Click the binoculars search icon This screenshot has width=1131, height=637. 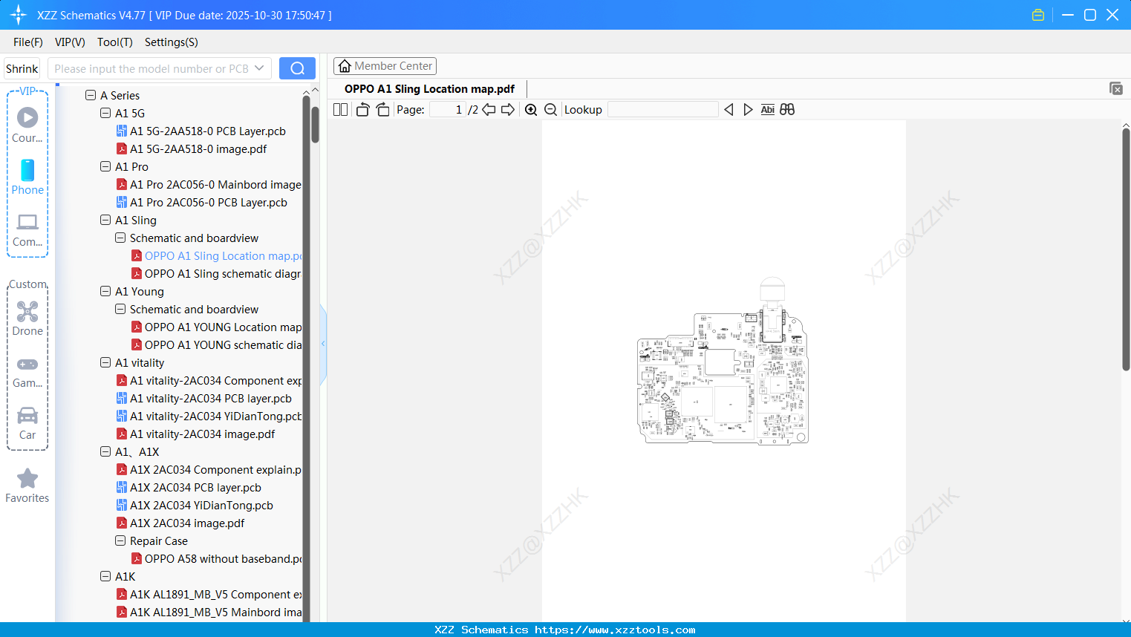(x=787, y=110)
